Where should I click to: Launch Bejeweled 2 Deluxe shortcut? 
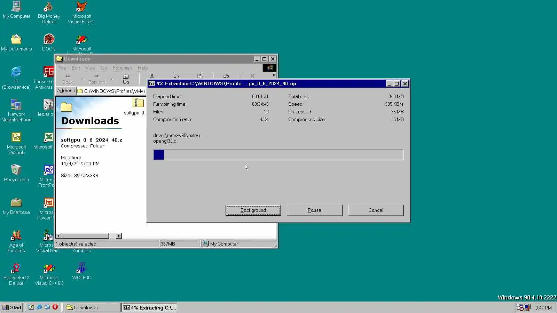[16, 274]
